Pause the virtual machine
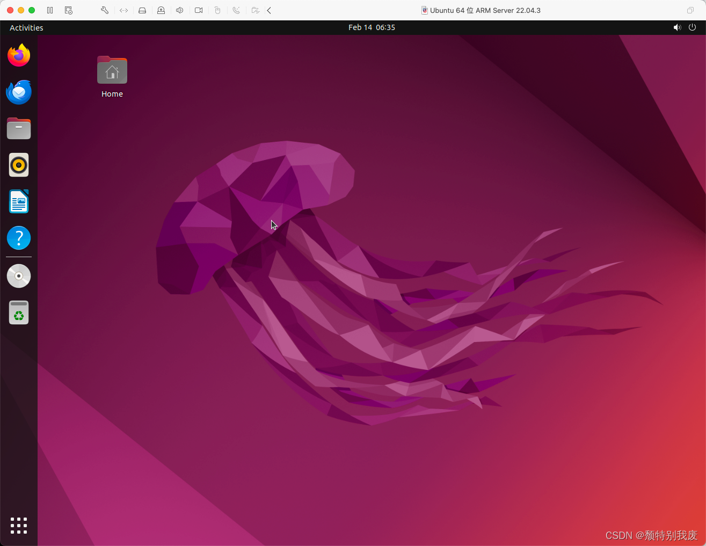Screen dimensions: 706x546 [50, 10]
